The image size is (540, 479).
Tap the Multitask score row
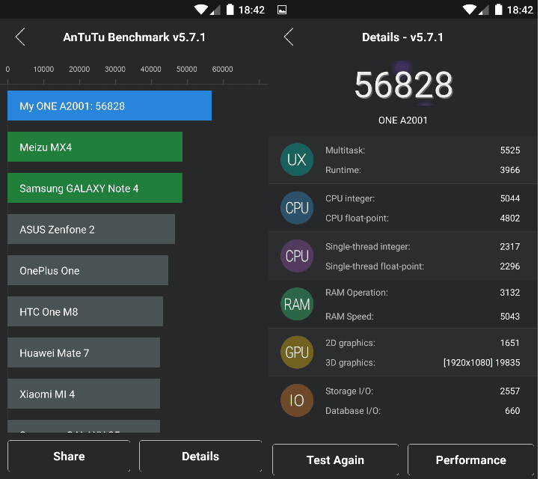tap(423, 150)
